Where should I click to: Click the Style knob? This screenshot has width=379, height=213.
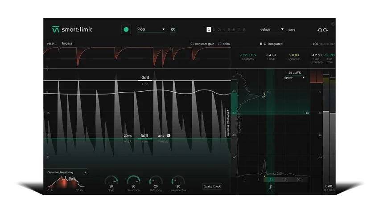coord(111,180)
